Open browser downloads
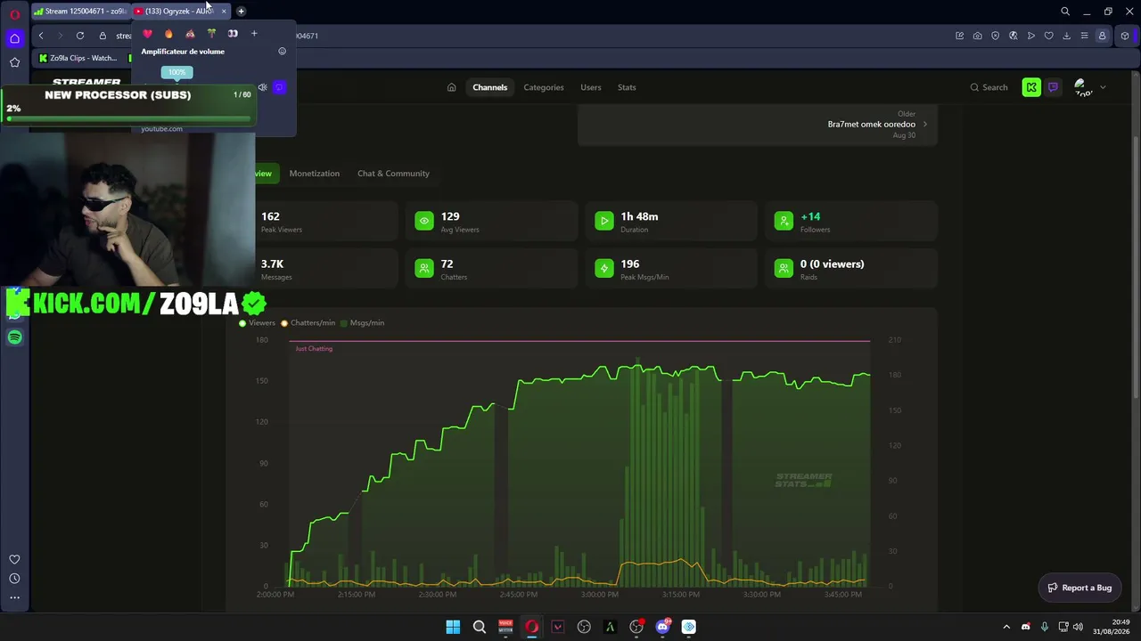The image size is (1141, 641). tap(1066, 36)
